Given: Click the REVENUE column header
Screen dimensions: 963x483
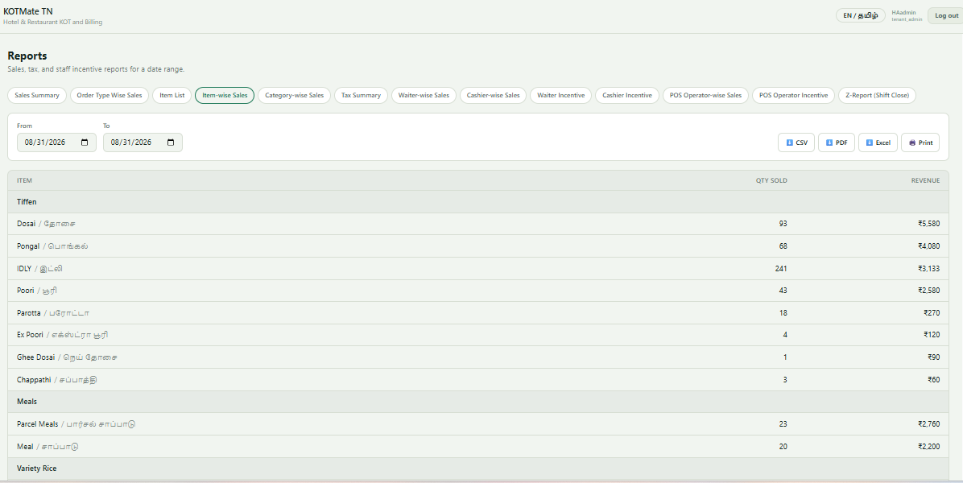Looking at the screenshot, I should coord(925,180).
